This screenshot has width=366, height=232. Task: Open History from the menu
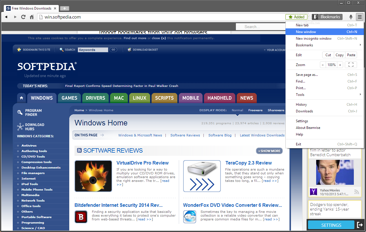click(x=325, y=105)
